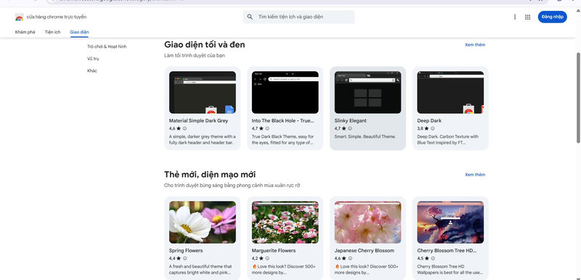Click the Japanese Cherry Blossom title
The image size is (581, 280).
point(365,251)
